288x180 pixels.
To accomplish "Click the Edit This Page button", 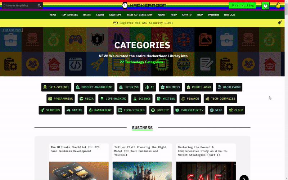I will (12, 30).
